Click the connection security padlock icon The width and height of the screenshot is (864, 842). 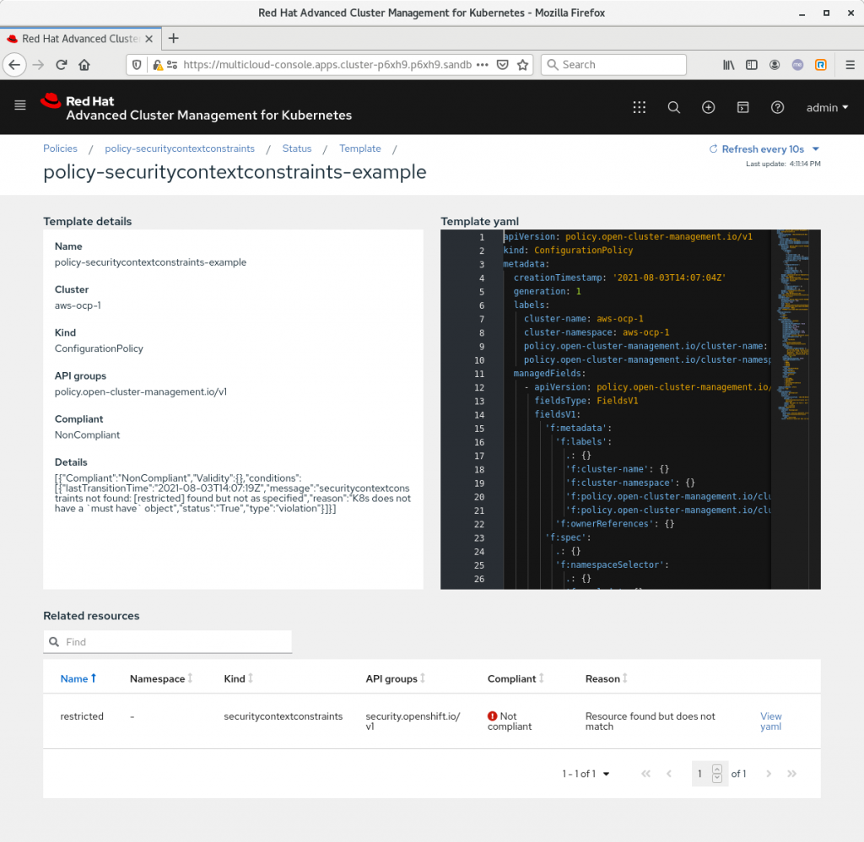tap(158, 64)
